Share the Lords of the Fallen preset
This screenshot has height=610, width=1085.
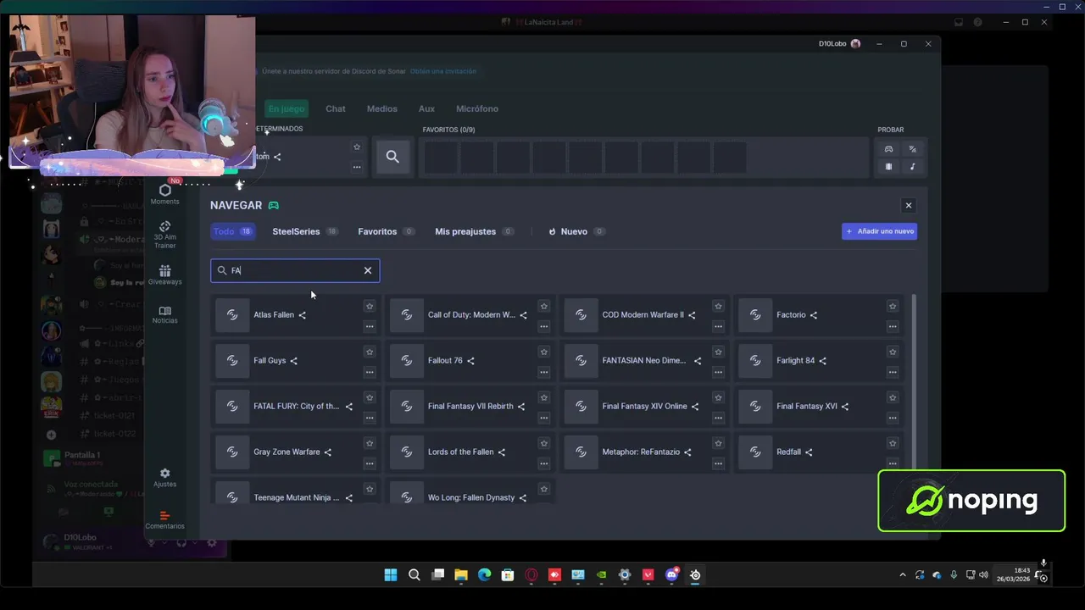click(x=501, y=452)
